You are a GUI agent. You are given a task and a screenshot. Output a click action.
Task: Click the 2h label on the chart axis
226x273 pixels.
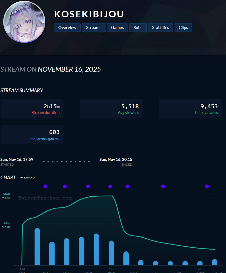click(199, 269)
